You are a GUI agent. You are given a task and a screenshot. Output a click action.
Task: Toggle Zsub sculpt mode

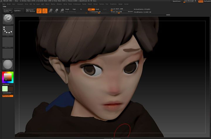point(97,9)
